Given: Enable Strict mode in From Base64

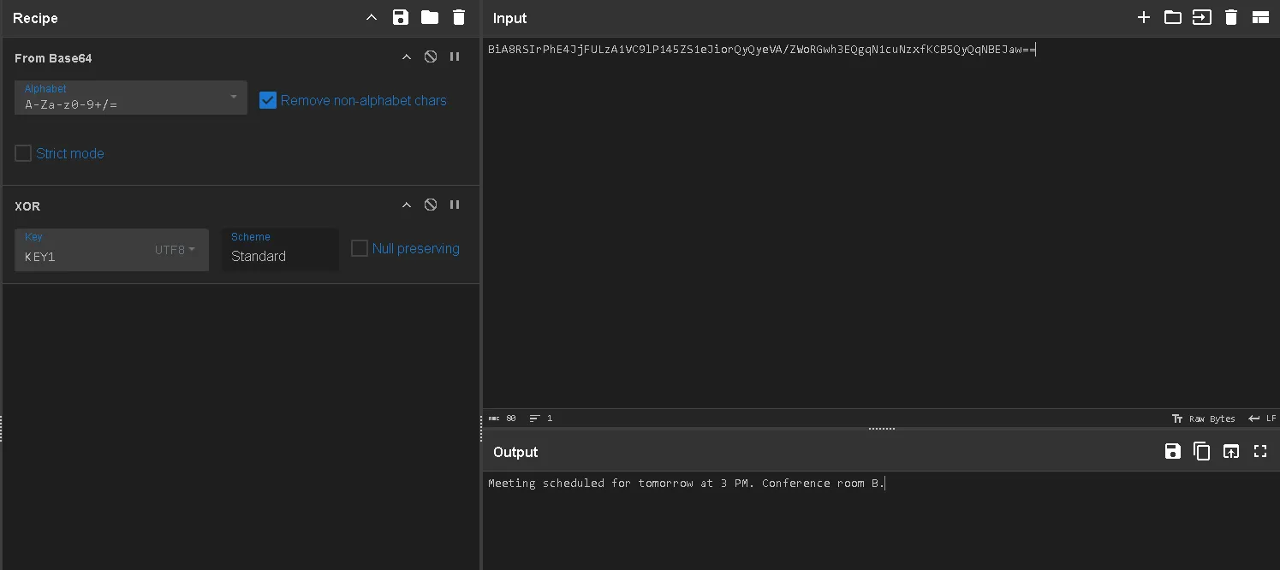Looking at the screenshot, I should [23, 153].
